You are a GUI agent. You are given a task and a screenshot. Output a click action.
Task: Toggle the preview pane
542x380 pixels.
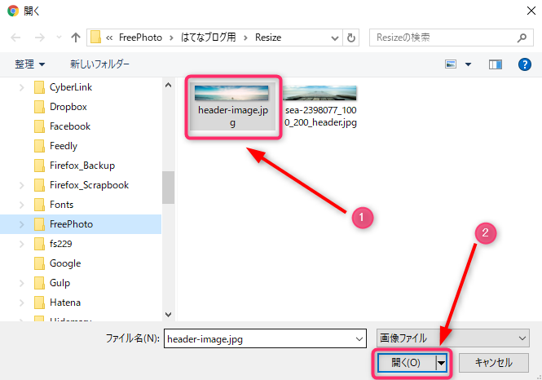(x=496, y=64)
